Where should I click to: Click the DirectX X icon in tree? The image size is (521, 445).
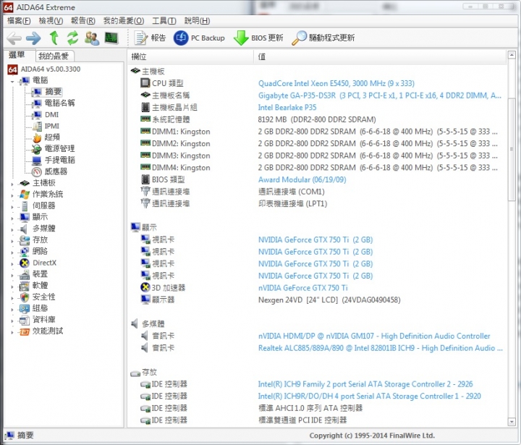pos(25,263)
